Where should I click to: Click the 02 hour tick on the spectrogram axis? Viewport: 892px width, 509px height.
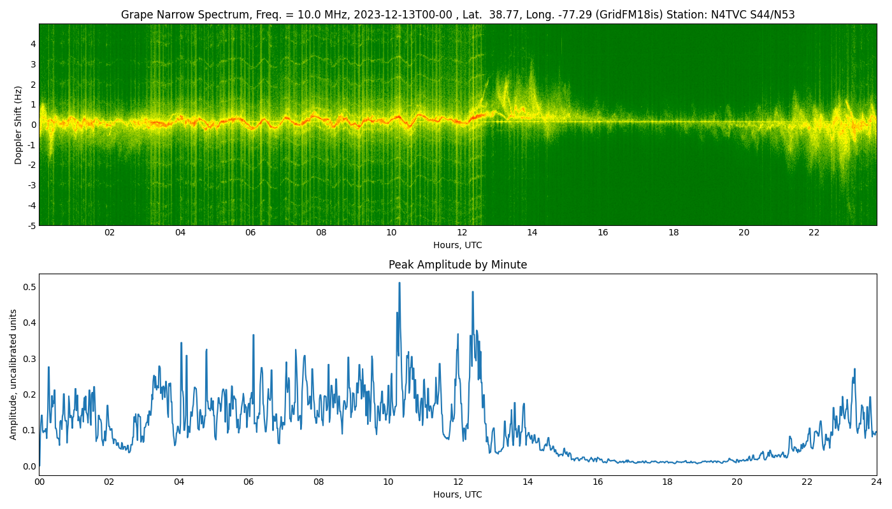tap(110, 232)
